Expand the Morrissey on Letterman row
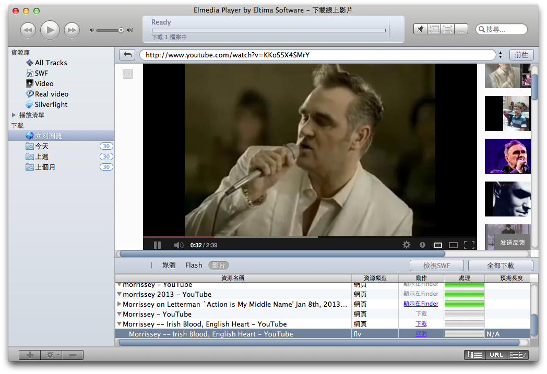 [x=119, y=304]
